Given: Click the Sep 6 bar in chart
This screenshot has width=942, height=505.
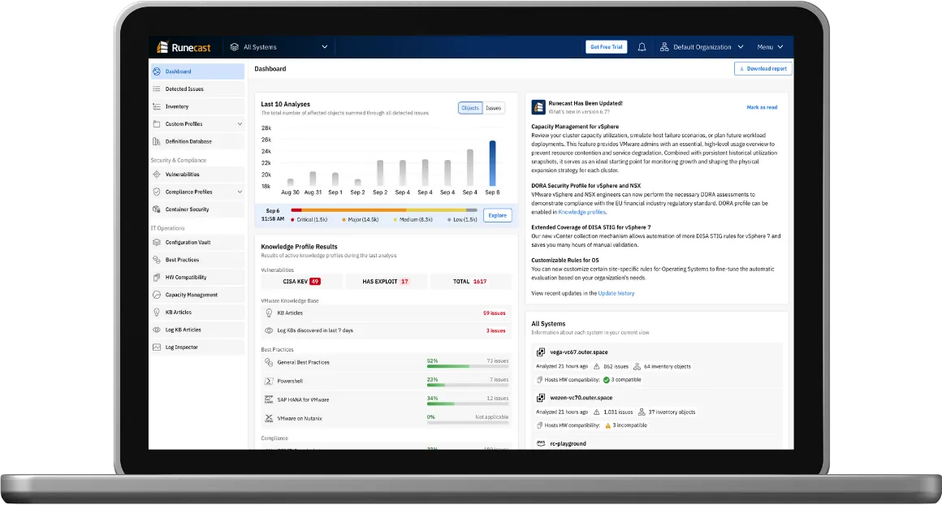Looking at the screenshot, I should 492,163.
